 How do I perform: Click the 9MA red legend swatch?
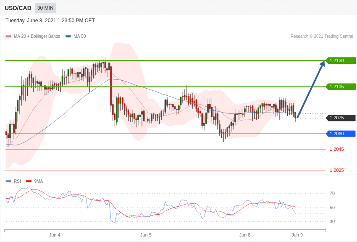tap(29, 181)
